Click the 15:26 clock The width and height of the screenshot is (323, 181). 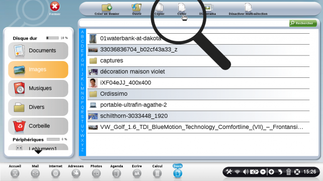tap(310, 172)
